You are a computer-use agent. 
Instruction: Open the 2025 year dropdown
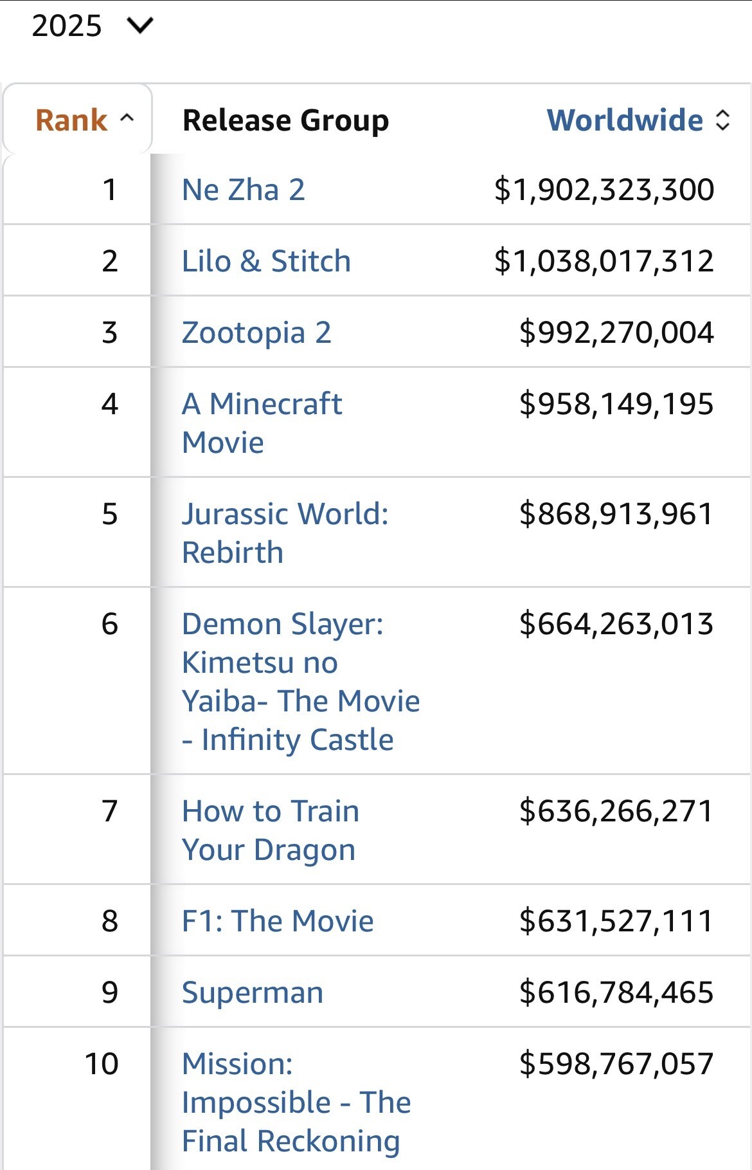pos(67,26)
